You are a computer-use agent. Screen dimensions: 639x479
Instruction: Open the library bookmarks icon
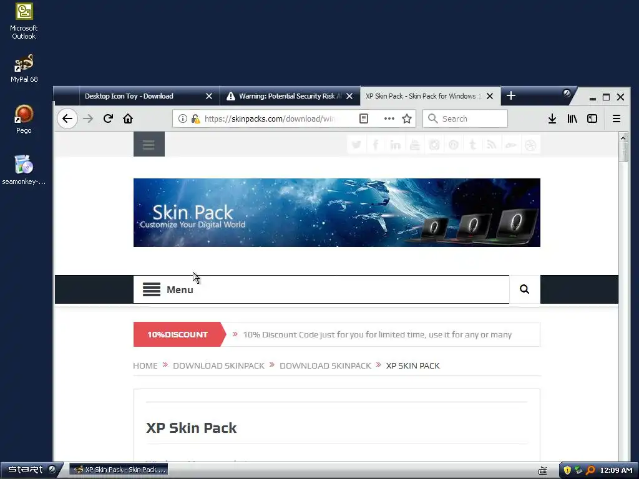pyautogui.click(x=572, y=119)
